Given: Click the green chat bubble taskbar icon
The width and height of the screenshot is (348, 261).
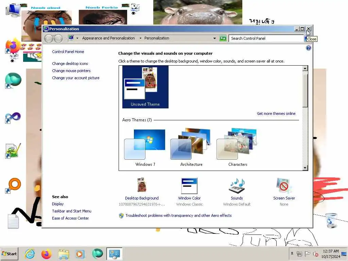Looking at the screenshot, I should 97,254.
